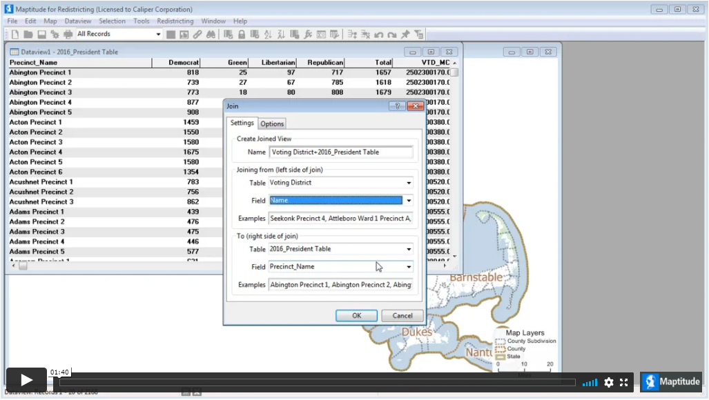Click the Open folder toolbar icon

(28, 34)
